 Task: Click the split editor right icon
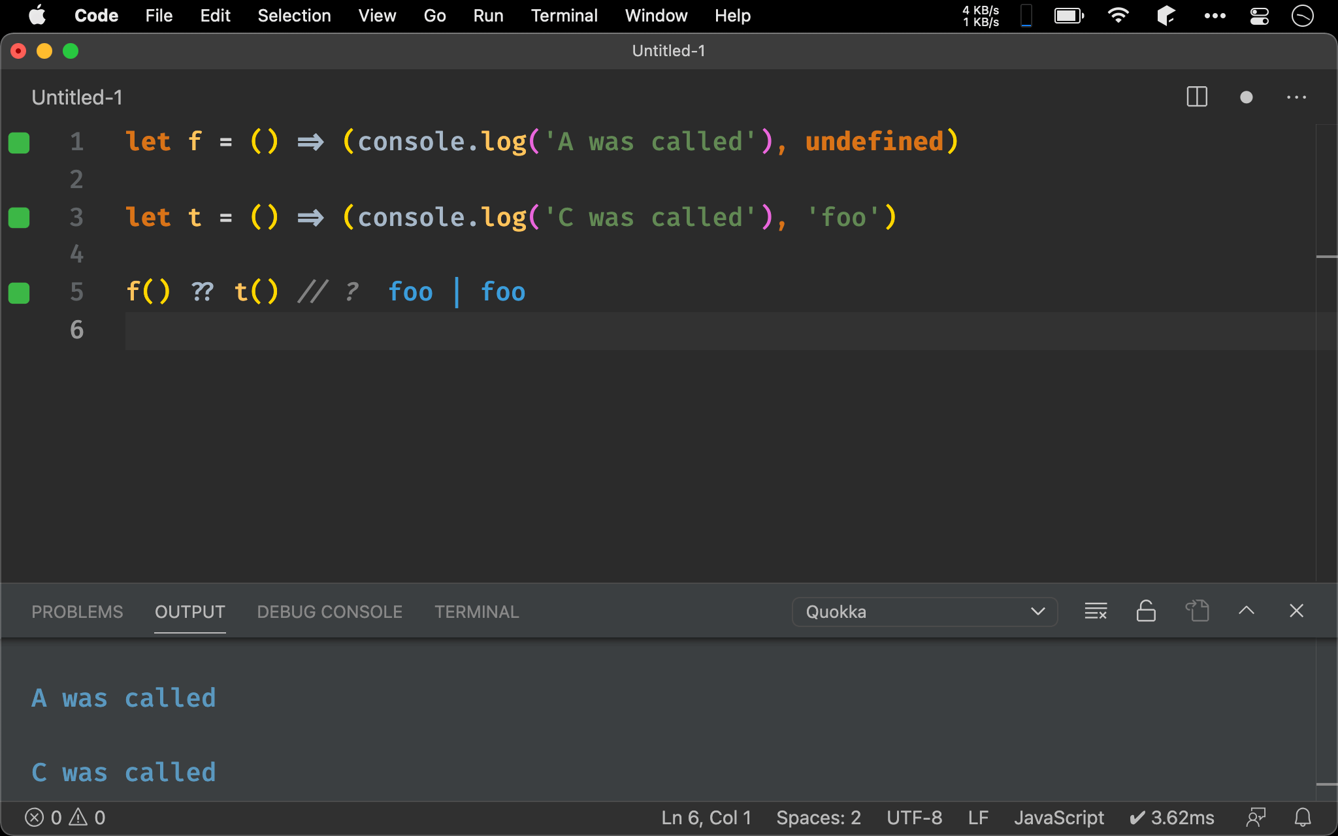click(x=1196, y=97)
